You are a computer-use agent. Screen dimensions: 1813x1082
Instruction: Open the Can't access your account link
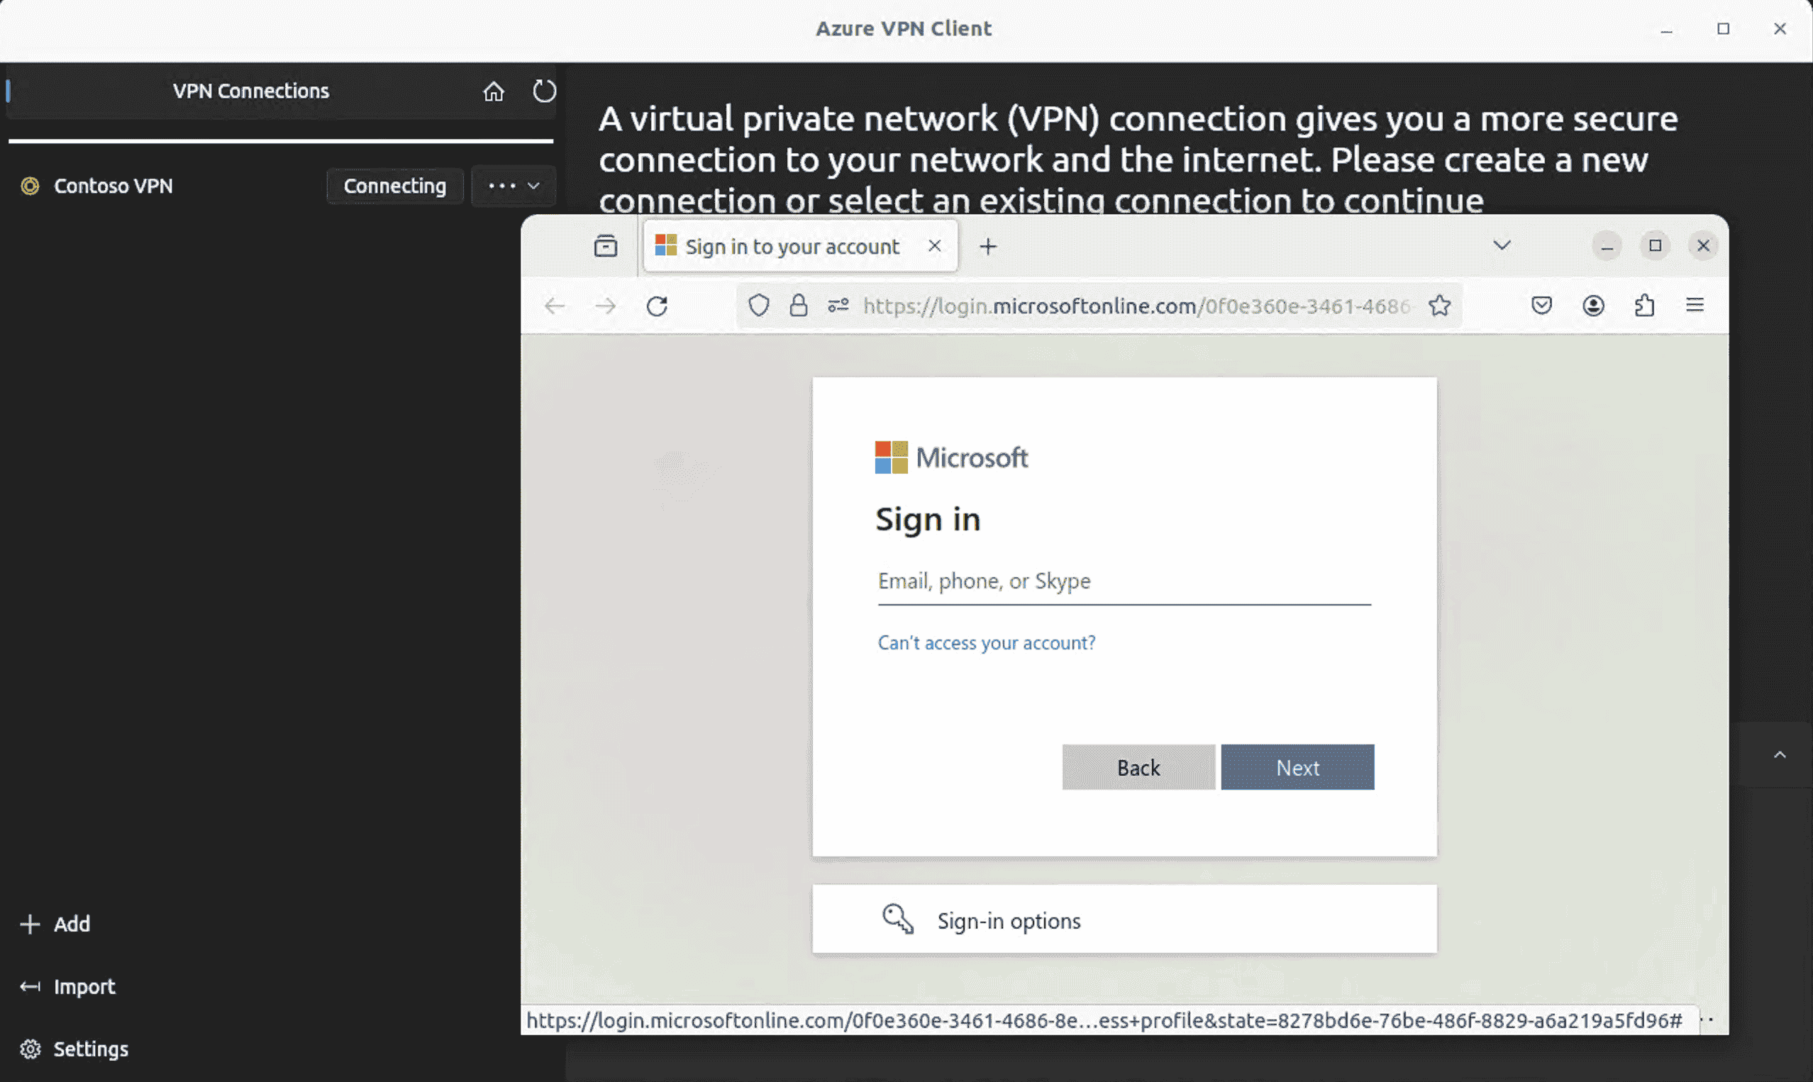point(986,643)
